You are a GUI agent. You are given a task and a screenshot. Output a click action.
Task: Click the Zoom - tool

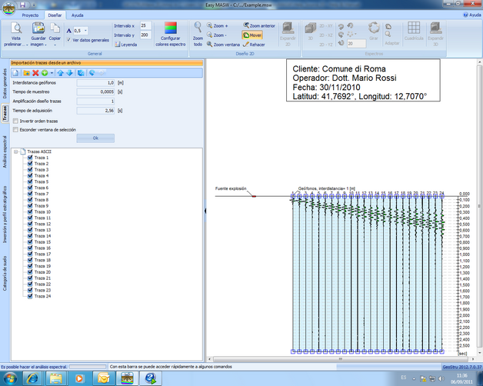coord(217,35)
